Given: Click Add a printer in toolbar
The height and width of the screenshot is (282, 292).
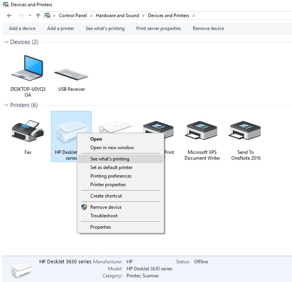Looking at the screenshot, I should (x=60, y=28).
